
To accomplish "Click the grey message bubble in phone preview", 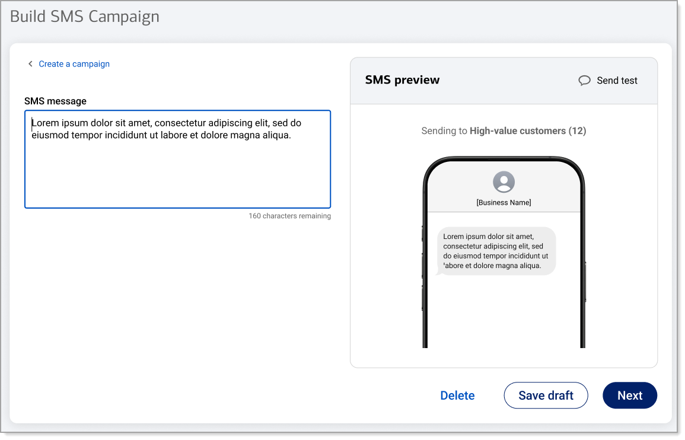I will (496, 251).
